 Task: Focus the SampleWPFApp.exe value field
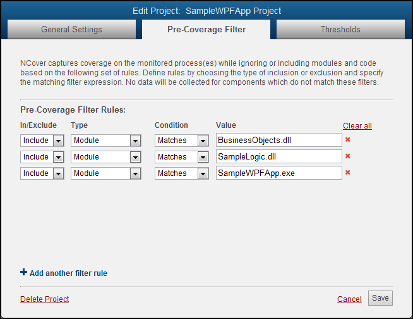(278, 173)
